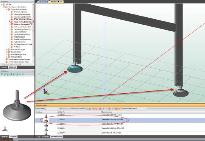Click the star favorite icon in library toolbar
Image resolution: width=205 pixels, height=141 pixels.
tap(94, 108)
